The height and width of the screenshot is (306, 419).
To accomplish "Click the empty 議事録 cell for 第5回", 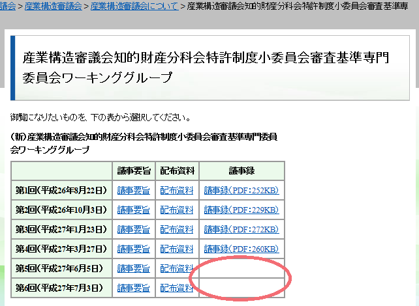I will 242,268.
